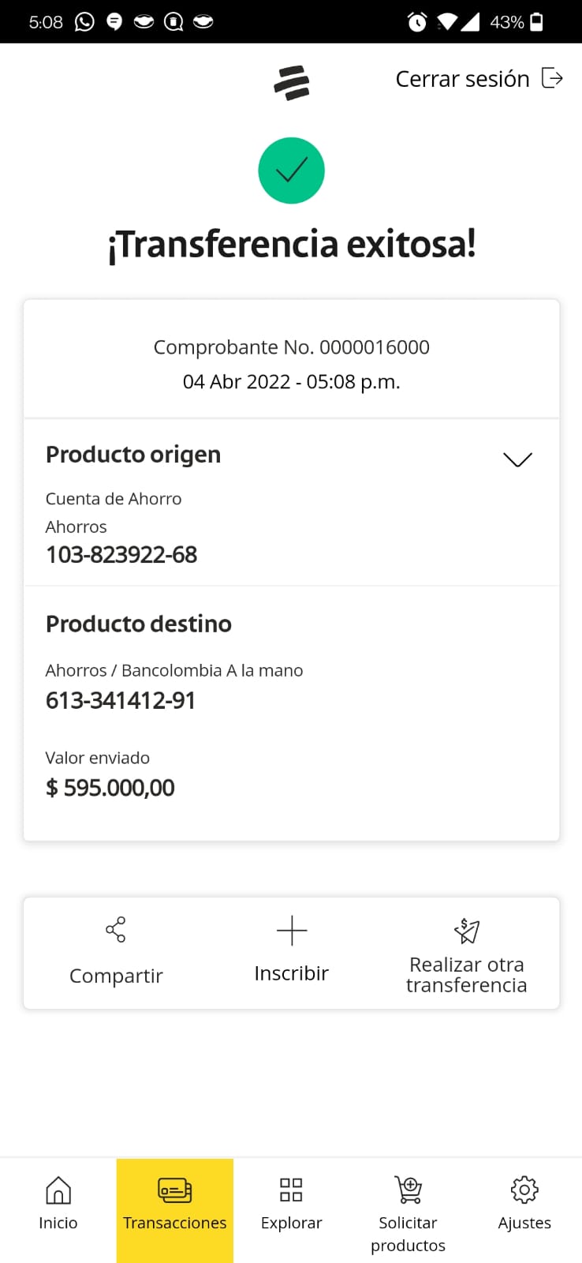Expand Producto origen chevron

point(517,459)
